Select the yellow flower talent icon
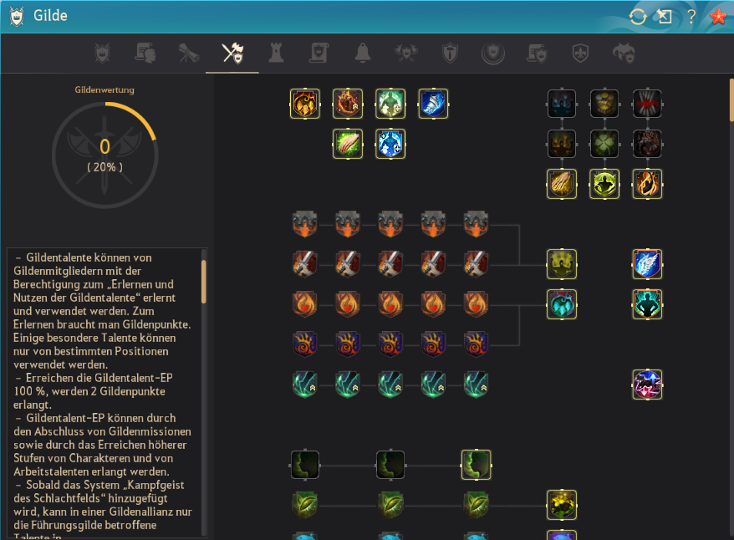Viewport: 734px width, 540px height. (x=561, y=505)
